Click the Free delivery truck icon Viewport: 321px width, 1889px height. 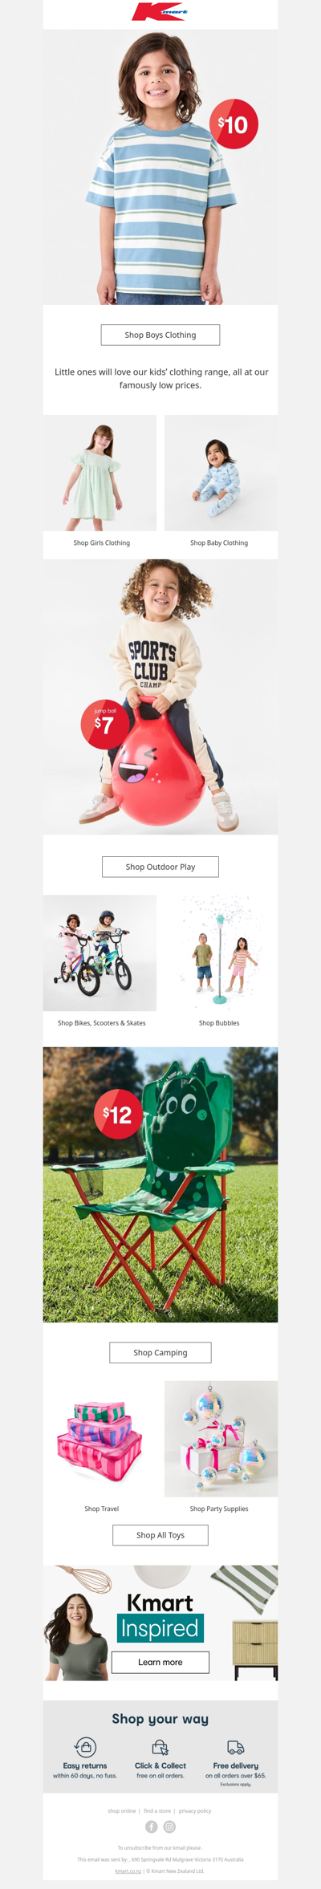236,1747
